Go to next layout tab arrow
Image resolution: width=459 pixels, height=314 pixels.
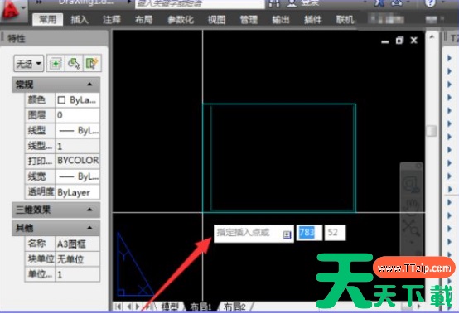(138, 307)
